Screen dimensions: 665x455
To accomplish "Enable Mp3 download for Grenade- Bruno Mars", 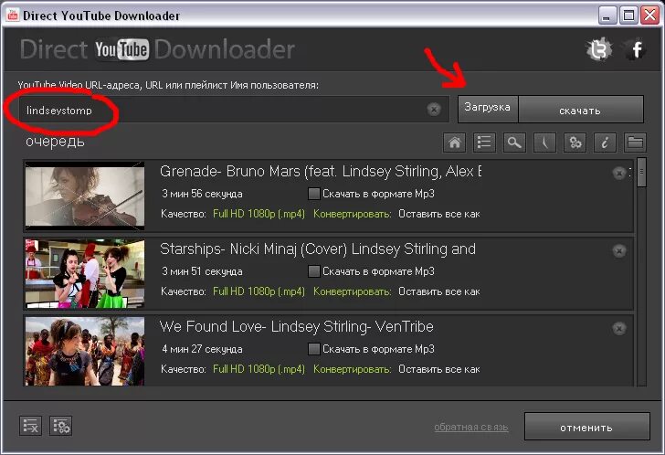I will point(313,194).
